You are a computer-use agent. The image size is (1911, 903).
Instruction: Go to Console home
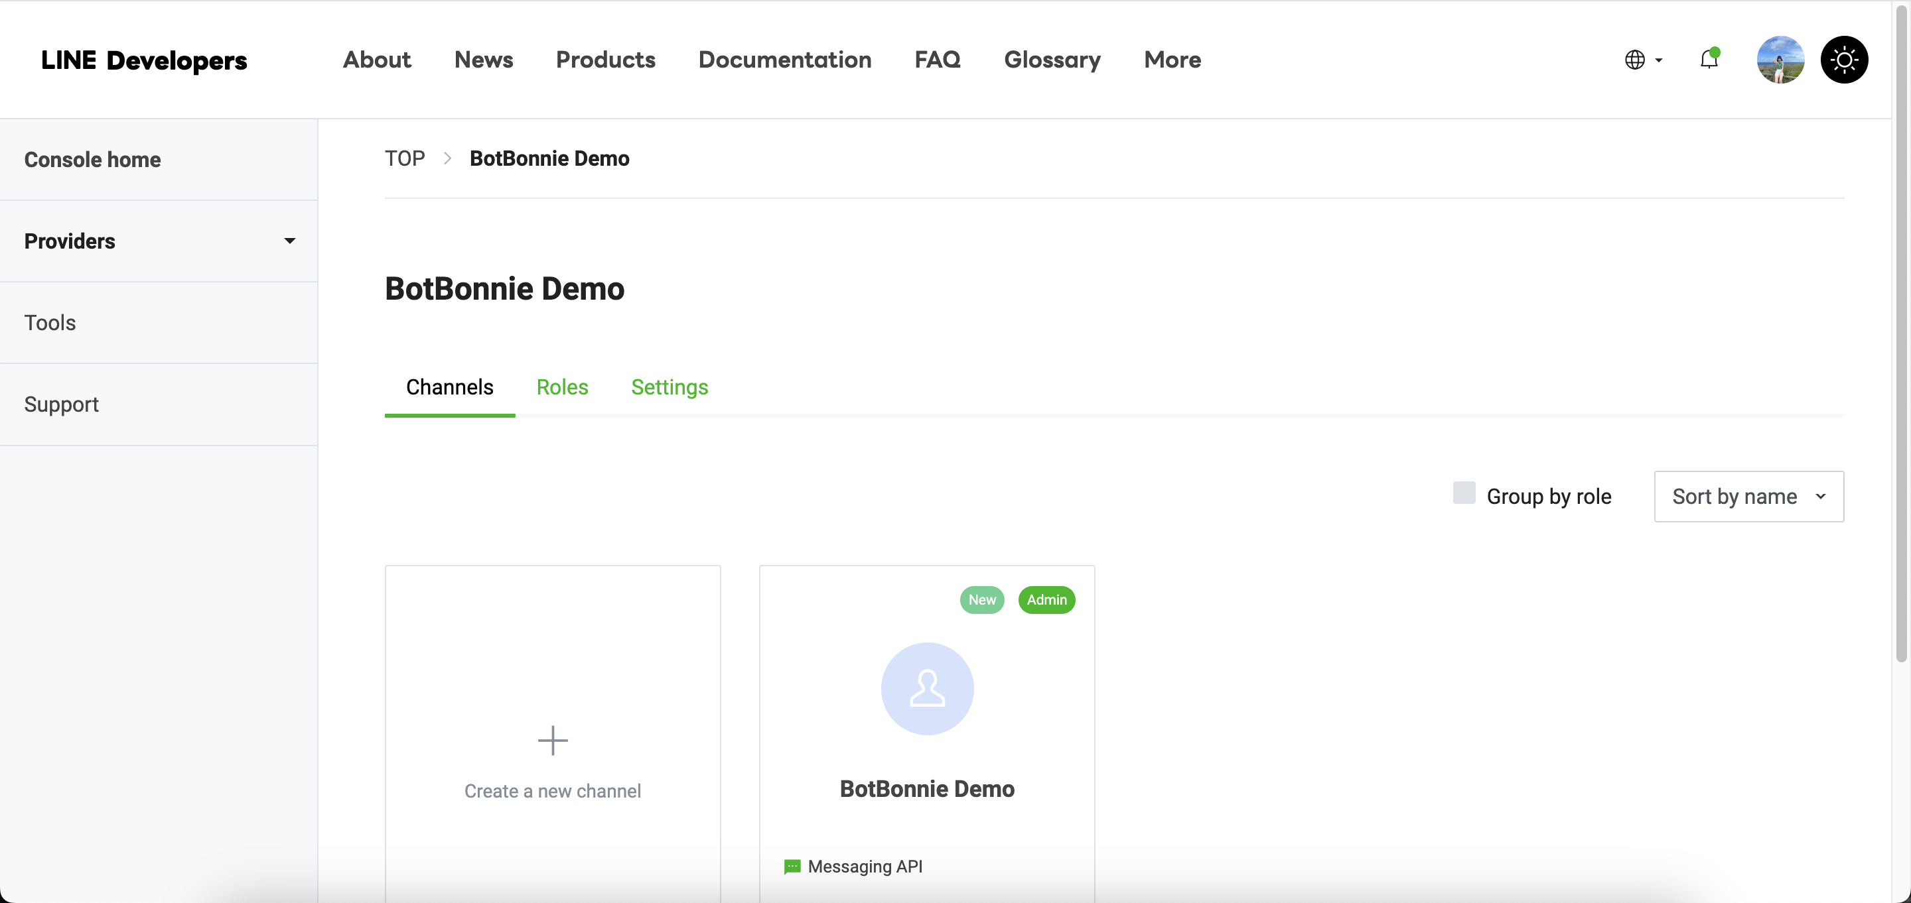[x=93, y=159]
